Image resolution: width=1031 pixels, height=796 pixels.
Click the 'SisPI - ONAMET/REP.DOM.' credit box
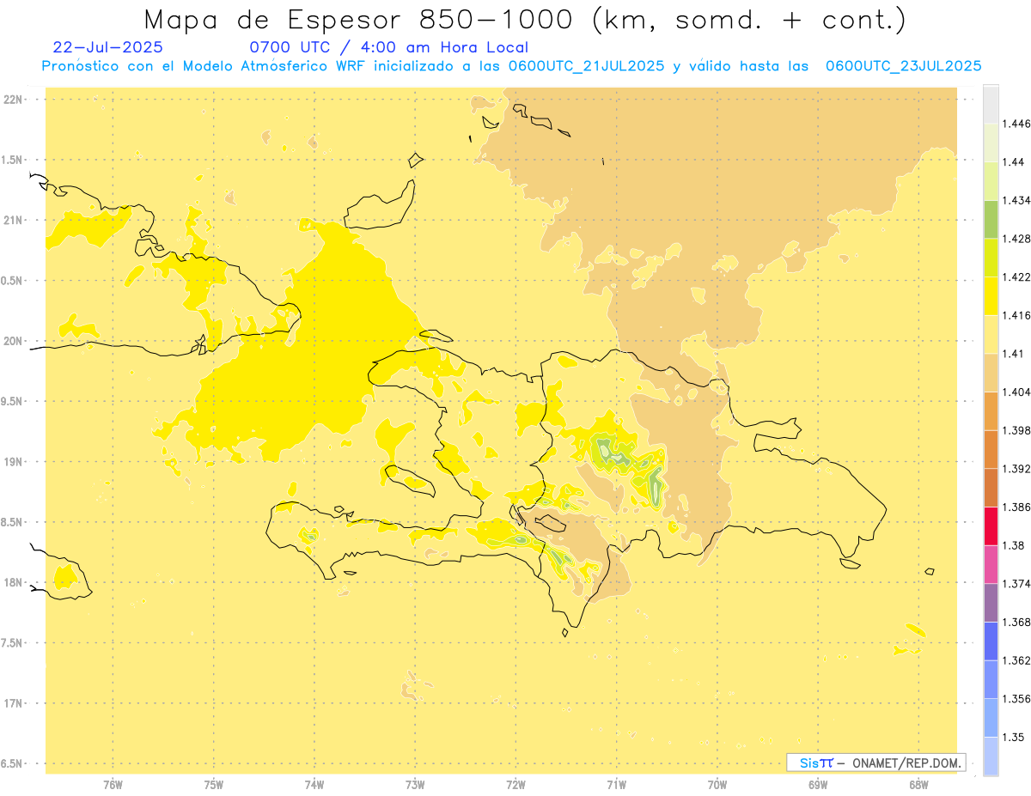[875, 763]
